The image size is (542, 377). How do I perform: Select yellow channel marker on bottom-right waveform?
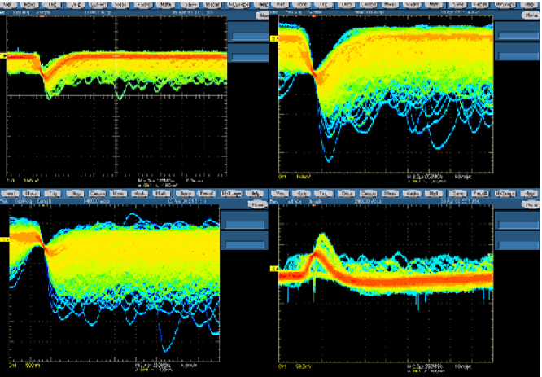274,267
